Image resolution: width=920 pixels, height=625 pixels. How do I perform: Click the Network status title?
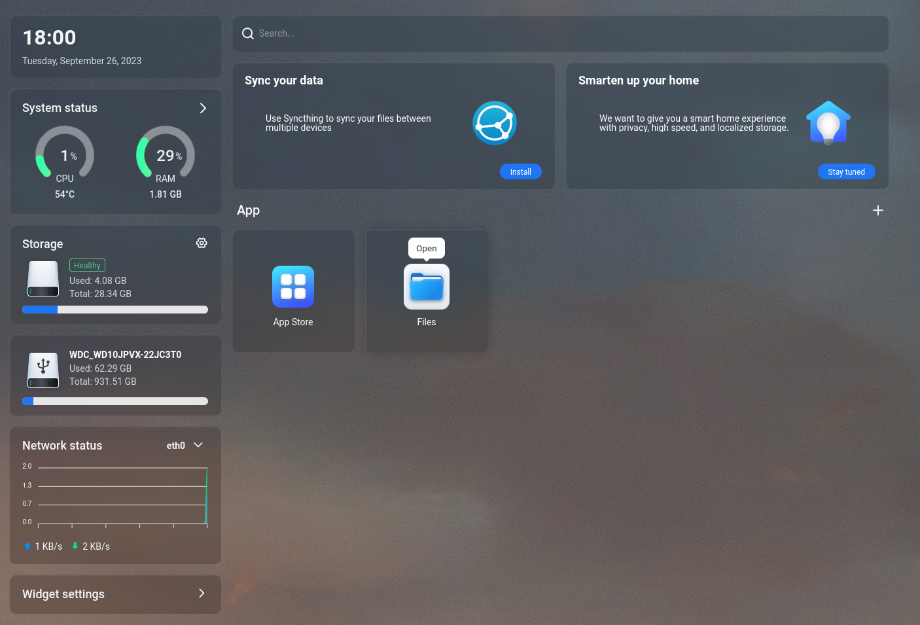pyautogui.click(x=62, y=446)
